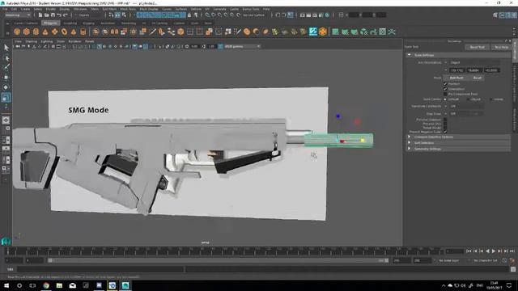Toggle the Orientation checkbox under Pivot
The width and height of the screenshot is (518, 291).
445,89
